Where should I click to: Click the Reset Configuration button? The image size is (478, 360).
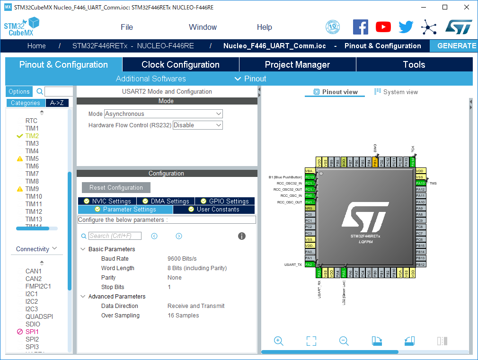tap(116, 187)
